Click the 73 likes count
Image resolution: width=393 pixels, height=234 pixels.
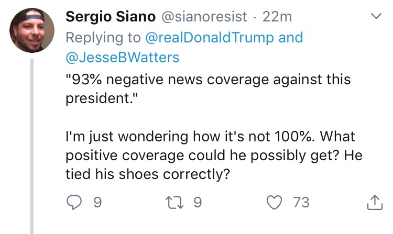pos(302,202)
